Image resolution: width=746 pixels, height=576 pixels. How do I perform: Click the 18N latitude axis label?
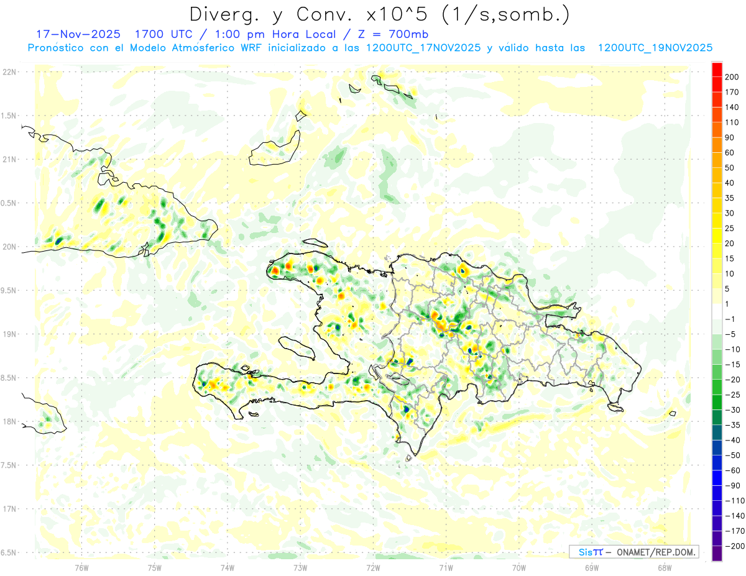click(x=9, y=421)
